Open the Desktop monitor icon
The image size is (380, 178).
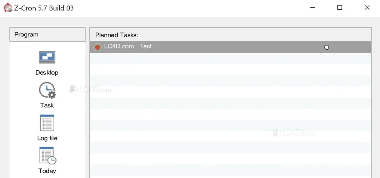click(47, 57)
